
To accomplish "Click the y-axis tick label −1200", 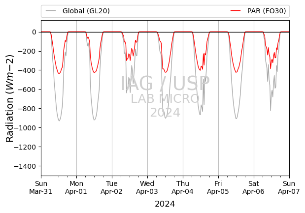I will click(25, 147).
